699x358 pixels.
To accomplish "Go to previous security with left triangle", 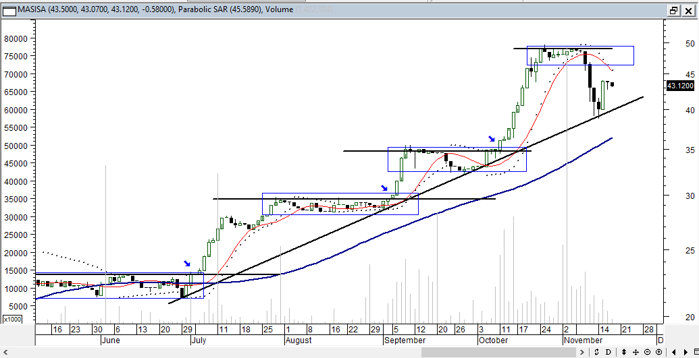I will (x=673, y=352).
